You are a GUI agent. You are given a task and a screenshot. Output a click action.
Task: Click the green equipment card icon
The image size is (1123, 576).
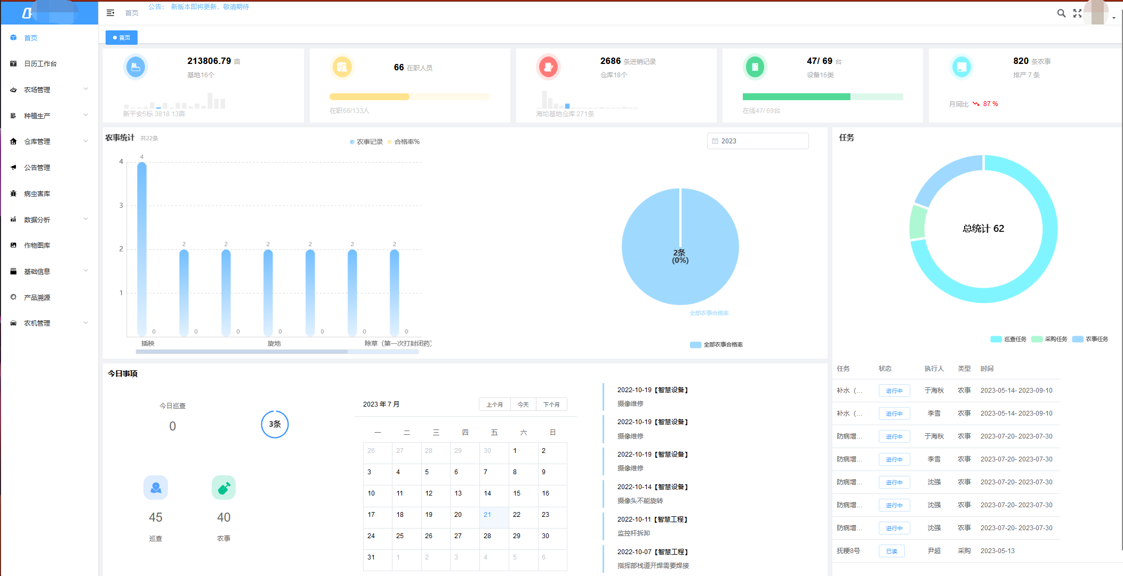[755, 67]
